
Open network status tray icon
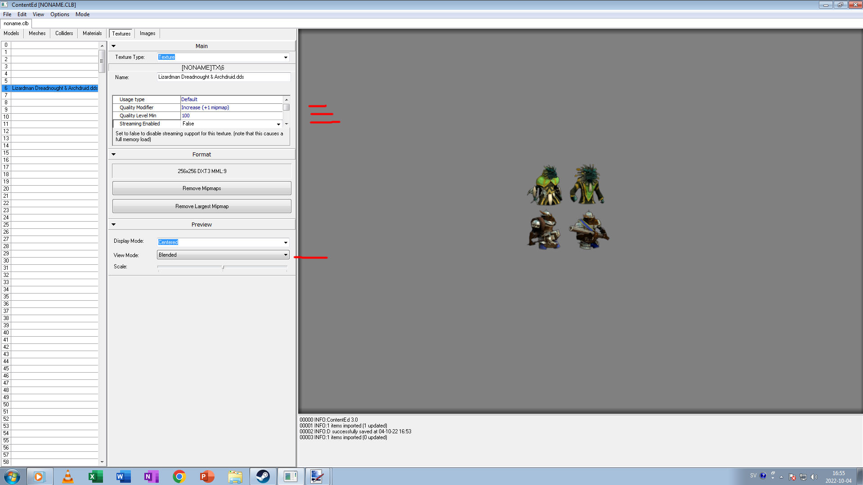pos(803,477)
